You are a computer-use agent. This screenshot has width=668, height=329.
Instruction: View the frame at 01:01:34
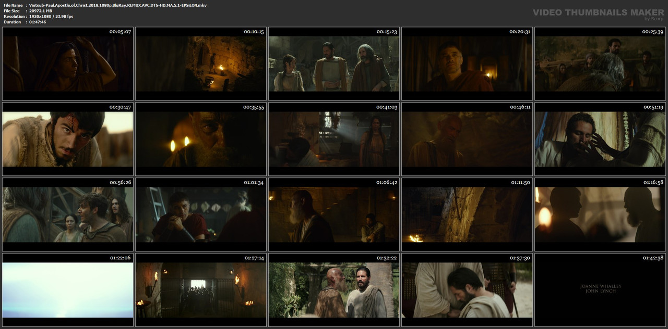pos(201,214)
